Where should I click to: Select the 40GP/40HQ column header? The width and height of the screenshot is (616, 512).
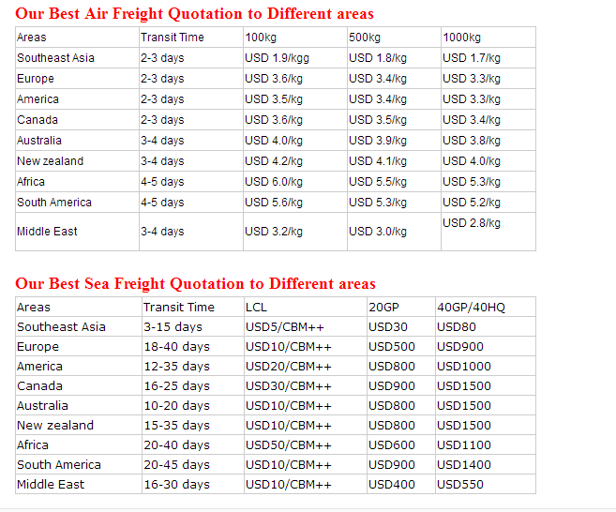(x=471, y=308)
